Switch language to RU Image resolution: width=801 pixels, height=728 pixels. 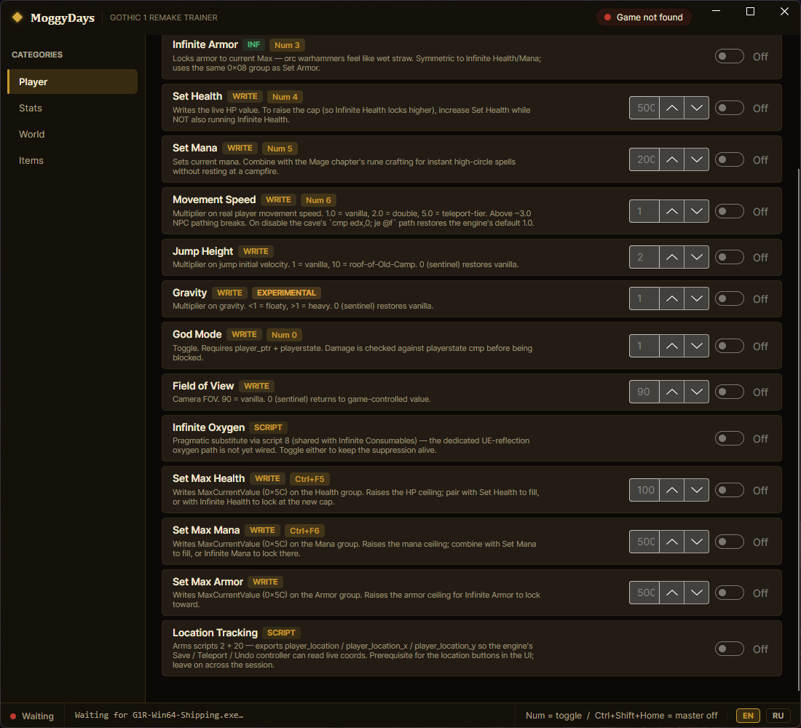pyautogui.click(x=778, y=715)
